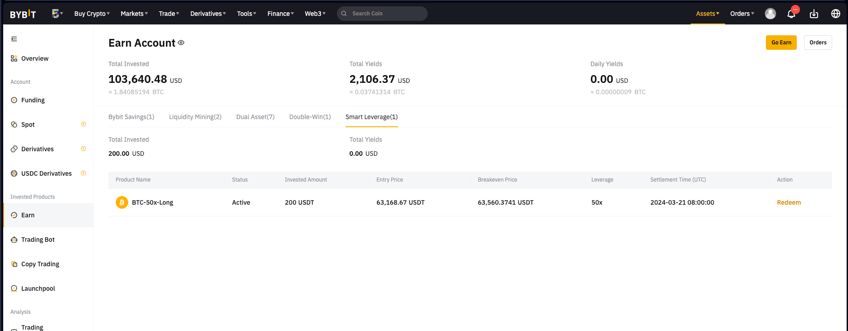Switch to Dual Asset(7) tab
The height and width of the screenshot is (331, 848).
click(255, 117)
